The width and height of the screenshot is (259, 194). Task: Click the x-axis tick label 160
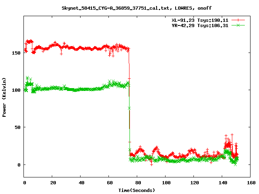[251, 183]
